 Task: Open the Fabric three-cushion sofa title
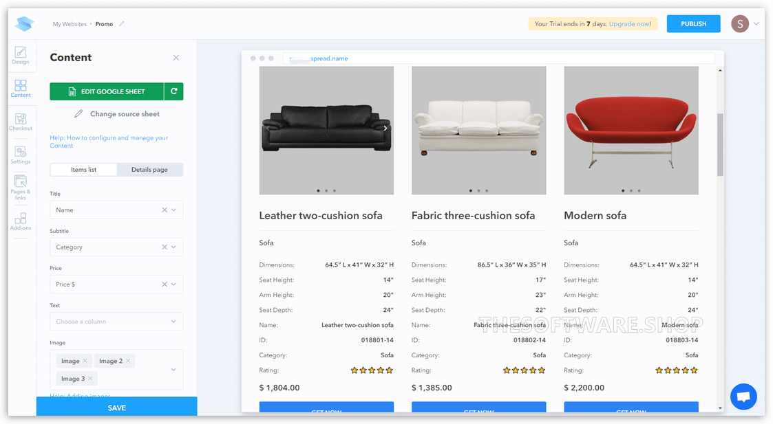[x=473, y=215]
